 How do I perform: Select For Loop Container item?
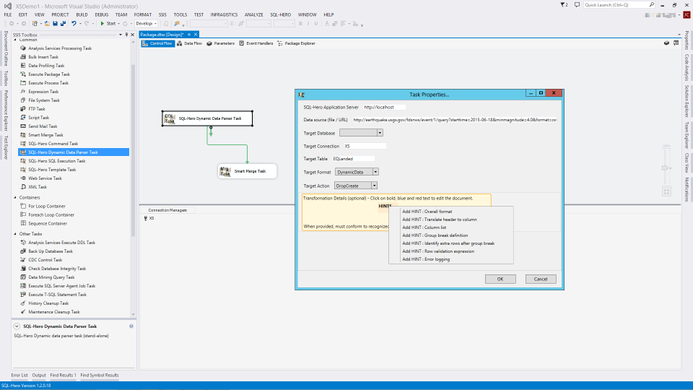click(x=46, y=206)
